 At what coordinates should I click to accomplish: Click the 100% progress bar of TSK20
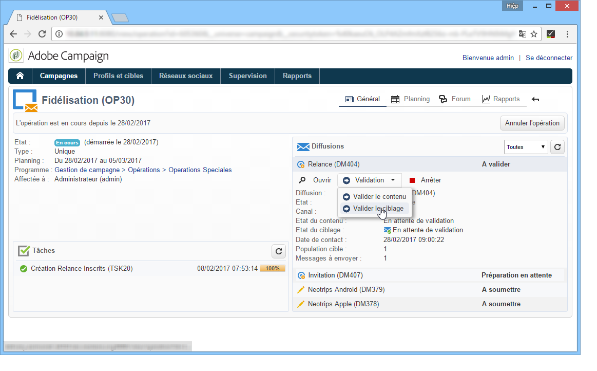pos(273,268)
